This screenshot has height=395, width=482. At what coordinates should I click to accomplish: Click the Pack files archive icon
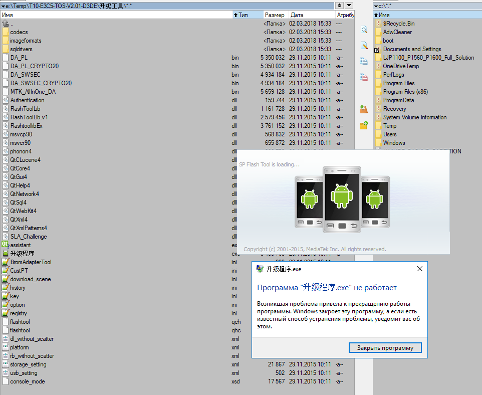pos(364,109)
